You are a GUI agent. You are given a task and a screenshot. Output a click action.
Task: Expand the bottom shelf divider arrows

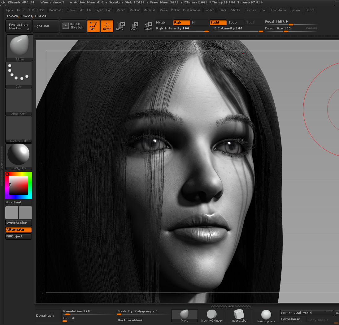[x=231, y=306]
